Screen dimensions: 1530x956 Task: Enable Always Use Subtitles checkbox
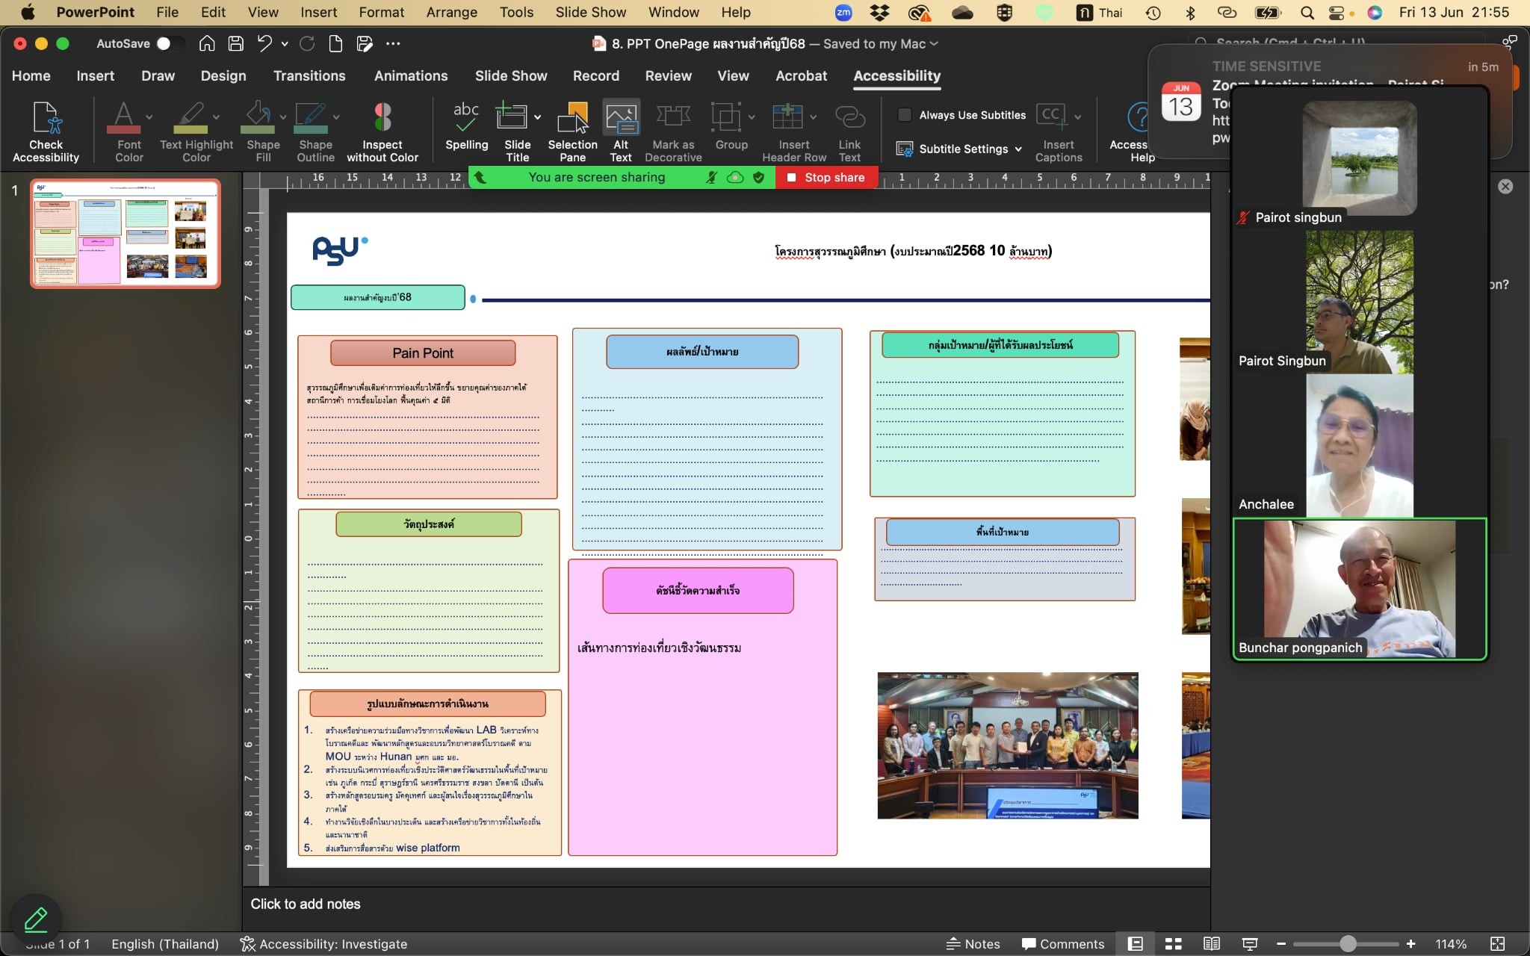pos(905,115)
